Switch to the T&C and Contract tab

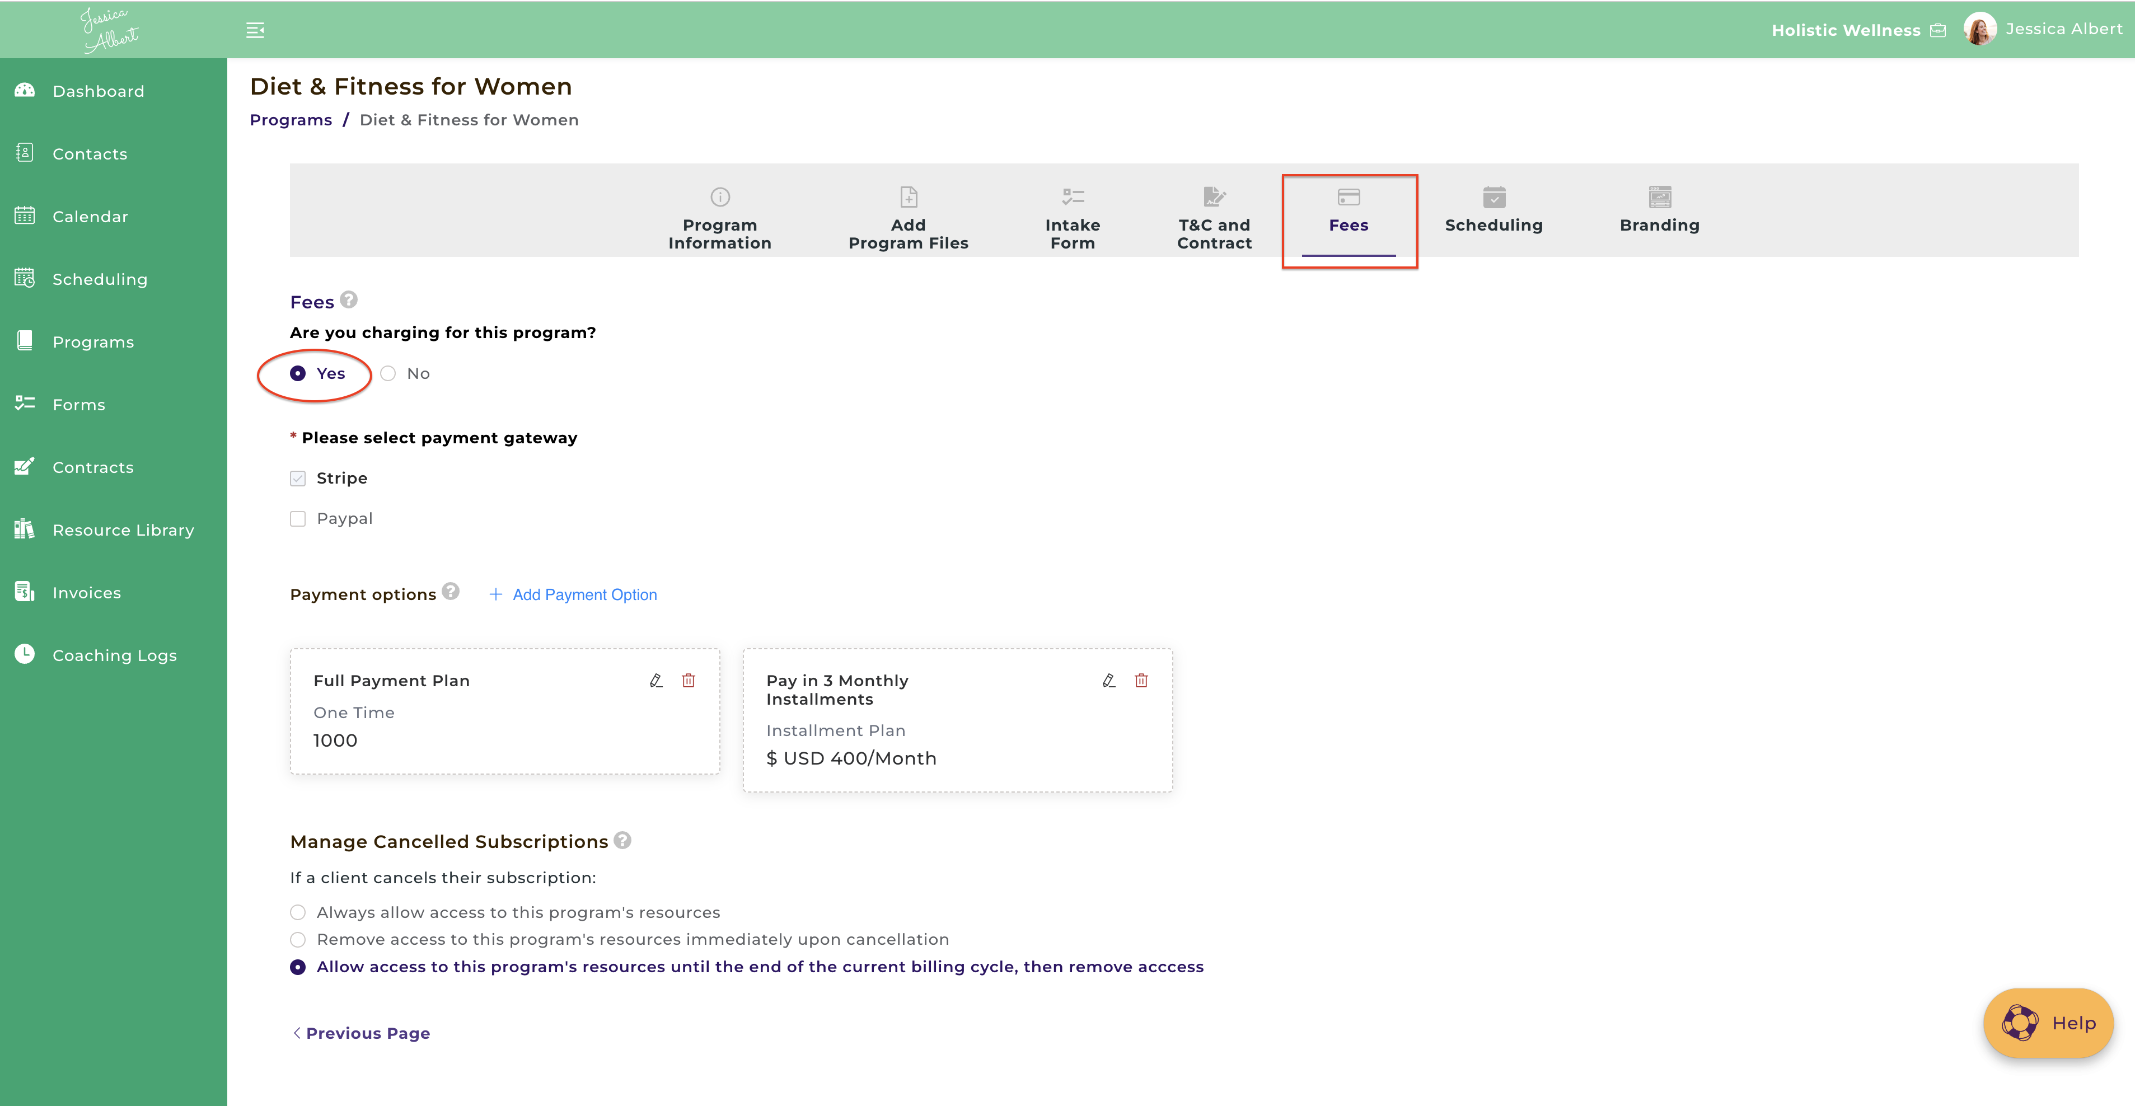1214,219
